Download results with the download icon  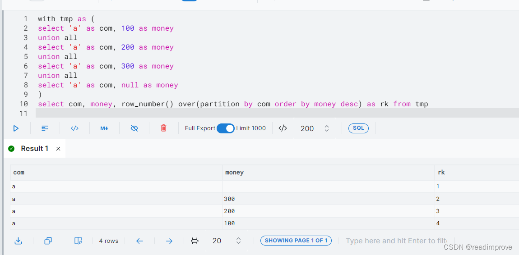coord(18,241)
